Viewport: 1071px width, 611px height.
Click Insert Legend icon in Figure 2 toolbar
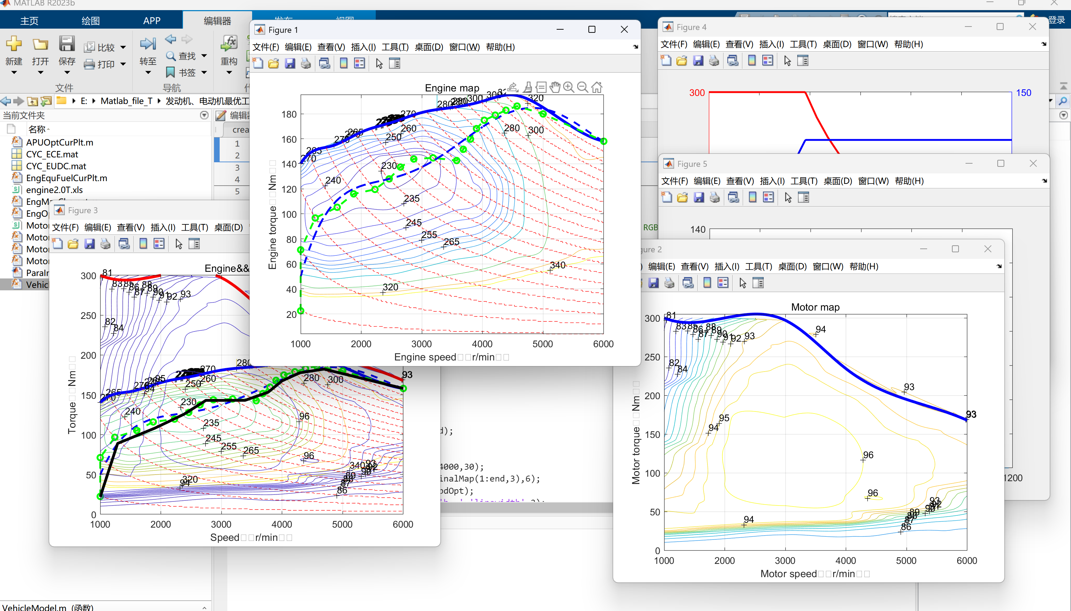(x=722, y=283)
